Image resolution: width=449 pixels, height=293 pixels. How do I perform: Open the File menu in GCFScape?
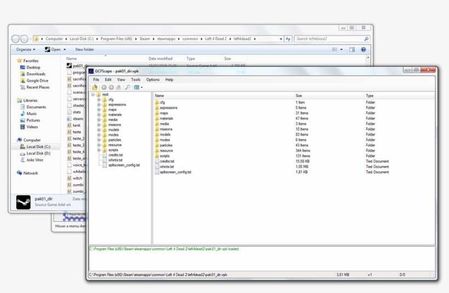[96, 79]
